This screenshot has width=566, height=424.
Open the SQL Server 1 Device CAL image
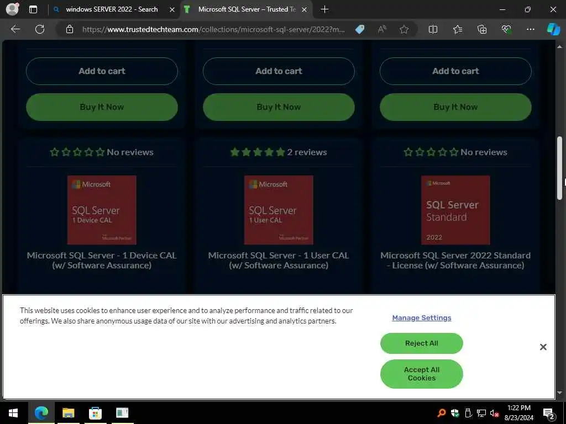[102, 210]
